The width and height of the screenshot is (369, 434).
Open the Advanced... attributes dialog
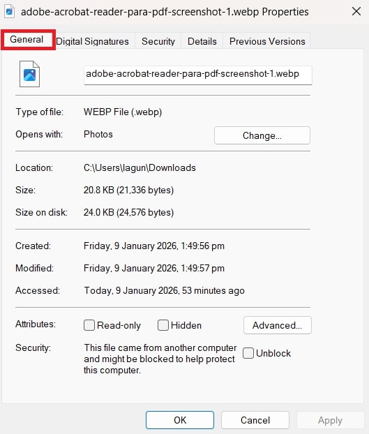click(x=278, y=325)
